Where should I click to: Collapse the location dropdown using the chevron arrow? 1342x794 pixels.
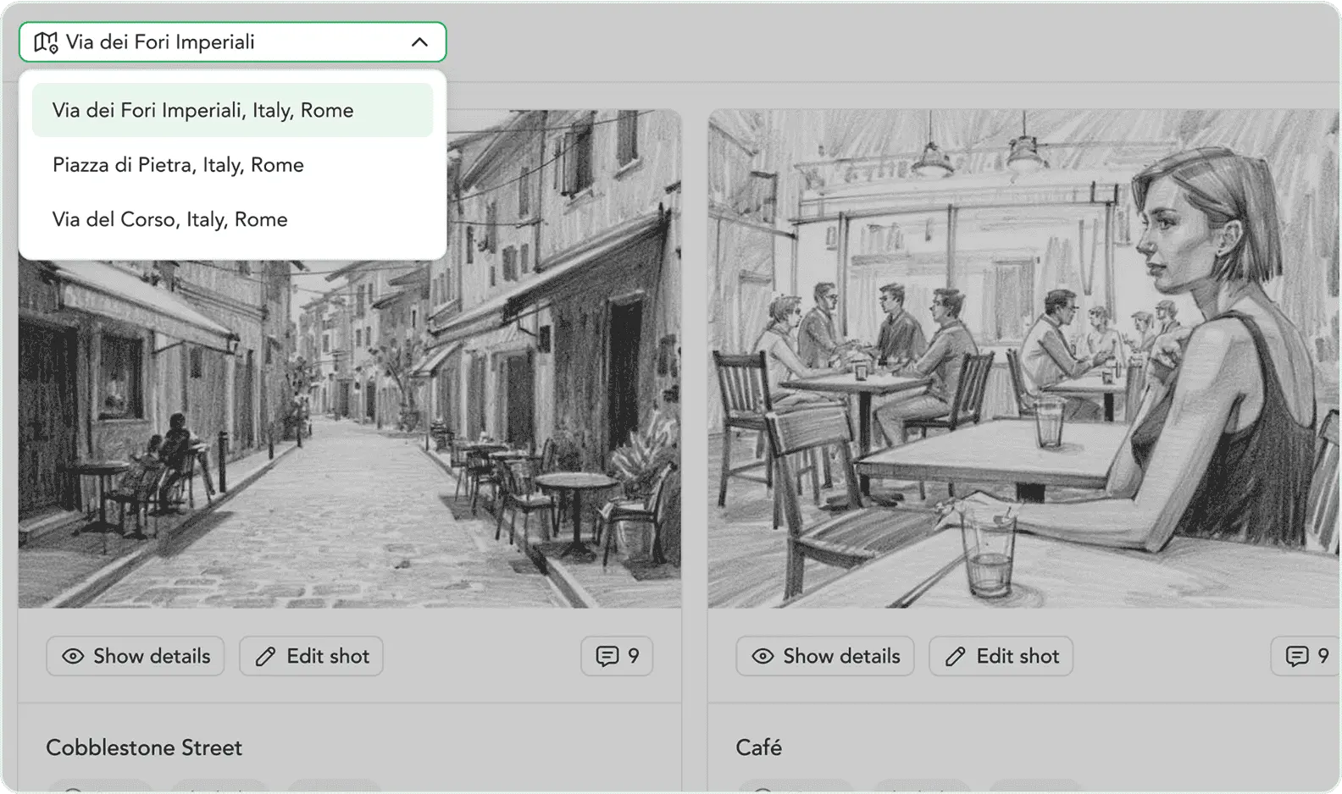419,42
